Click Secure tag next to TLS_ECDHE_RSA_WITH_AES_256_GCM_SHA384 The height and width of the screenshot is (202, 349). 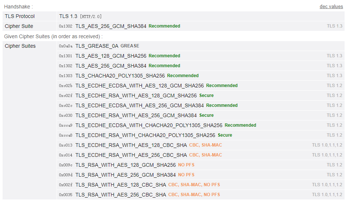pyautogui.click(x=207, y=115)
